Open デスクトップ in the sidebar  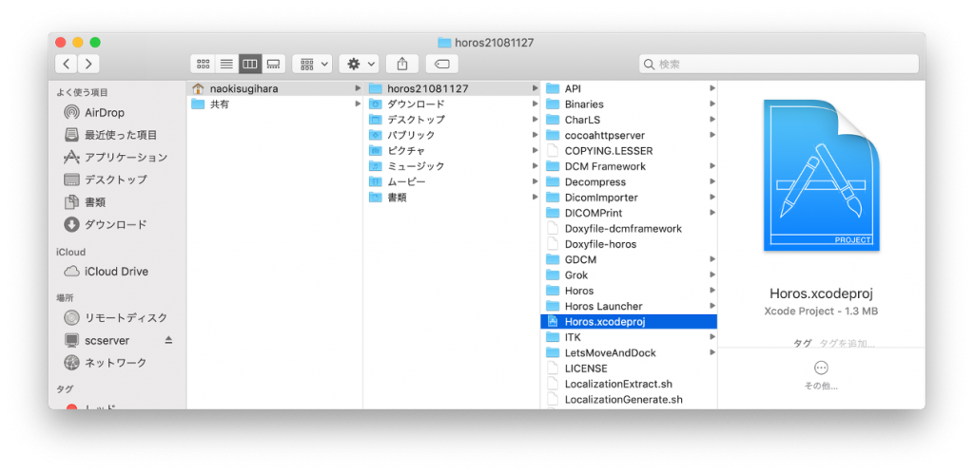106,180
